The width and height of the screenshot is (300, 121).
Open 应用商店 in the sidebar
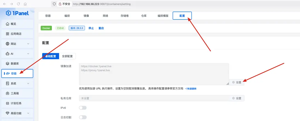(17, 34)
